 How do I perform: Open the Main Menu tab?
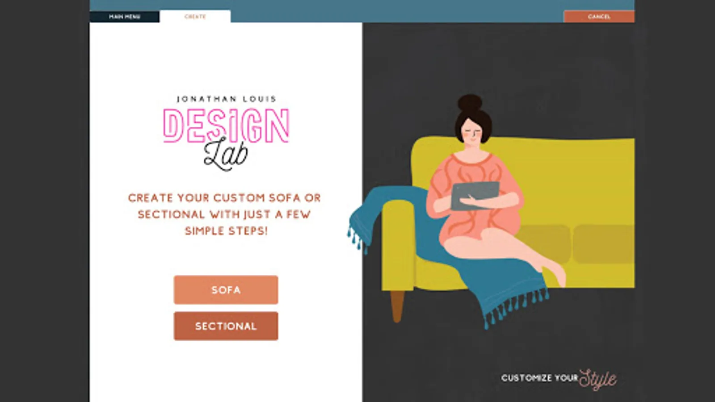point(125,17)
